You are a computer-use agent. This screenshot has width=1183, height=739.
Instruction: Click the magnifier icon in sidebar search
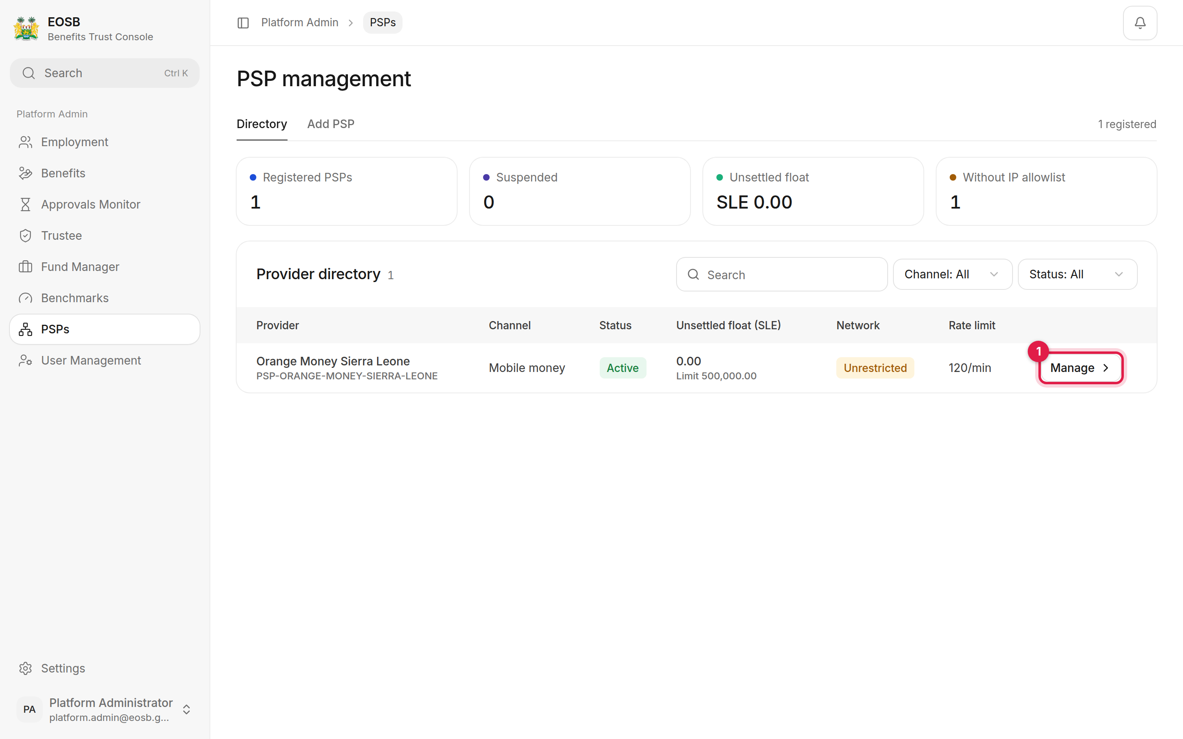(29, 73)
